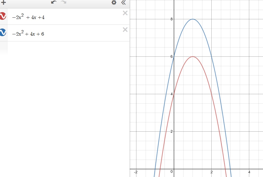The height and width of the screenshot is (177, 263).
Task: Click the redo arrow
Action: 64,3
